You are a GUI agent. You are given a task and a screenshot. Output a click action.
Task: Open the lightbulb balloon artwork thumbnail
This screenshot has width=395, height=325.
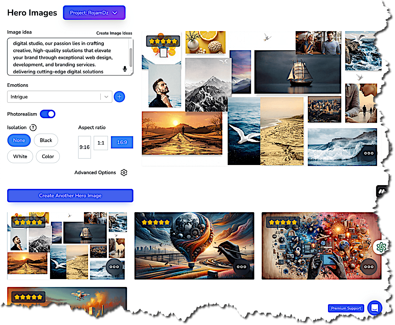[194, 246]
